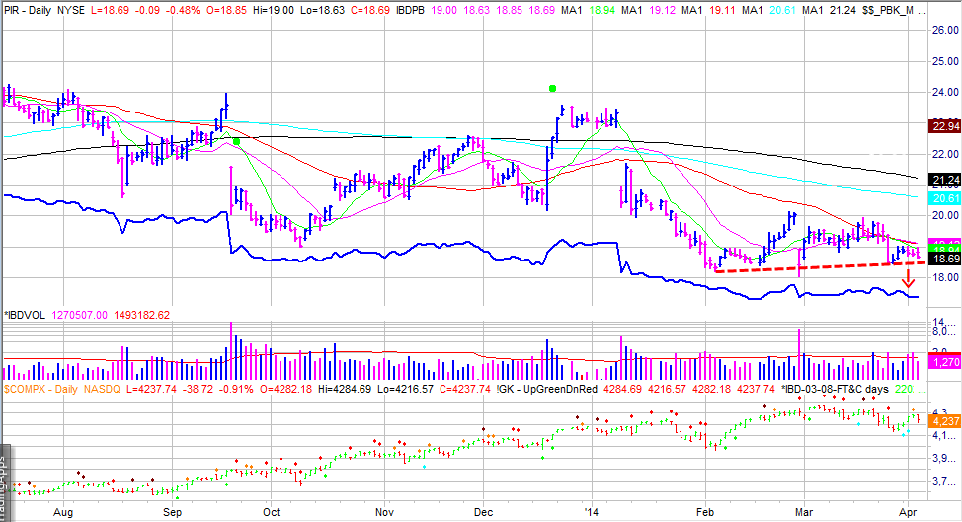Click the "22.00" price axis label

[x=945, y=154]
